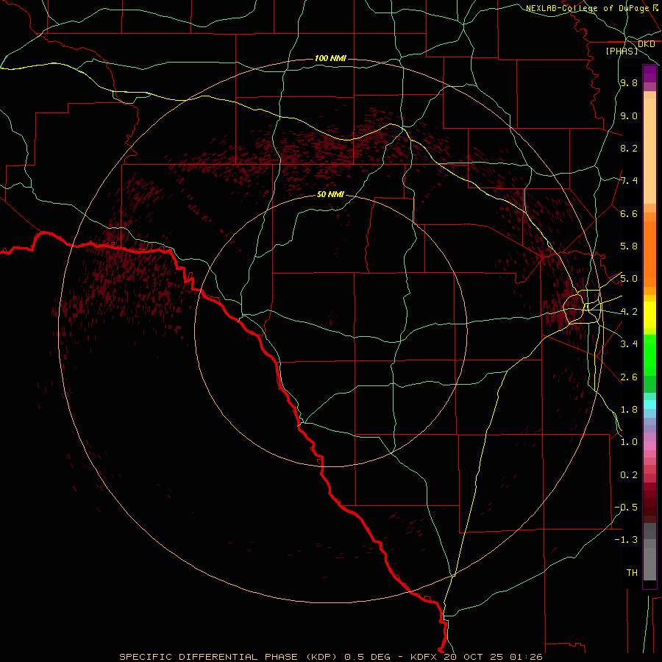662x662 pixels.
Task: Click the 2.6 value on the scale
Action: pos(629,377)
